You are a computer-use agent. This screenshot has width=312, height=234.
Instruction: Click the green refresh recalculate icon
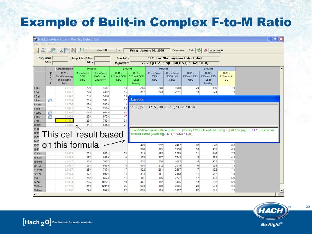[x=199, y=51]
